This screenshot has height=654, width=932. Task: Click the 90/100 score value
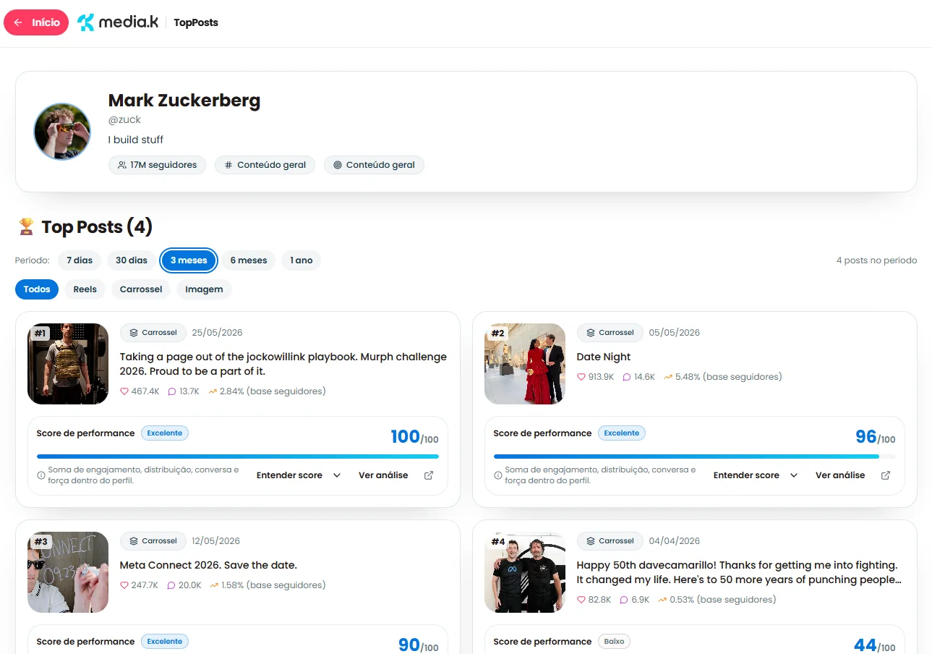pyautogui.click(x=418, y=645)
